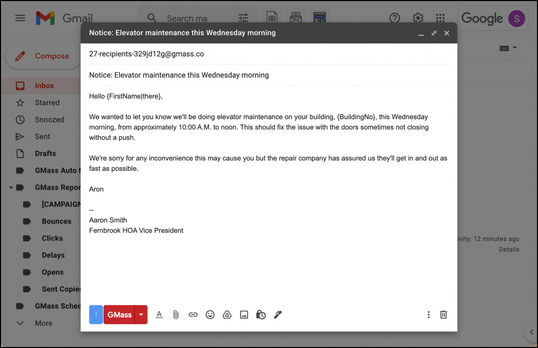
Task: Insert your signature with the pen icon
Action: (x=278, y=314)
